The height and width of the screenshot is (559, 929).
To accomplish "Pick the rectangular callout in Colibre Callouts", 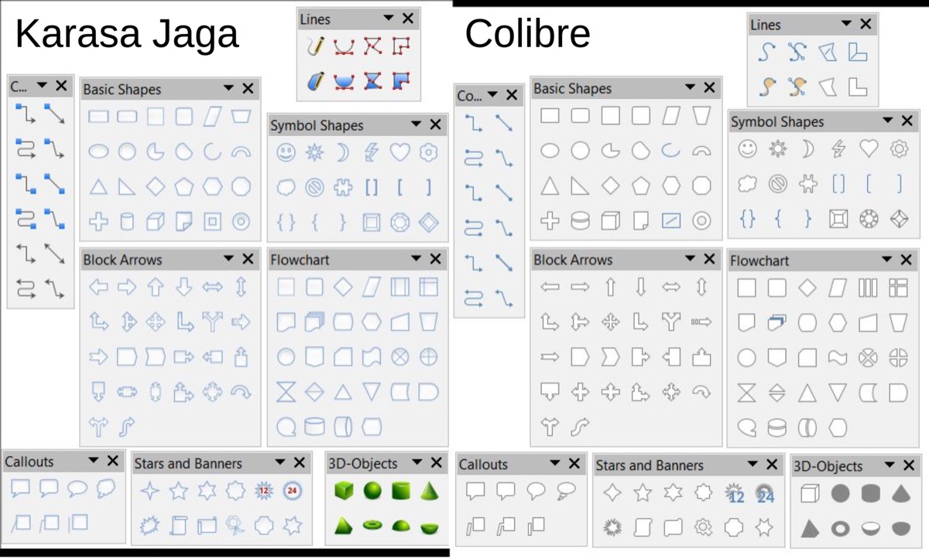I will click(x=475, y=491).
